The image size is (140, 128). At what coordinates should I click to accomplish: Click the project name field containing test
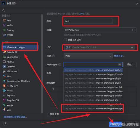click(x=88, y=21)
